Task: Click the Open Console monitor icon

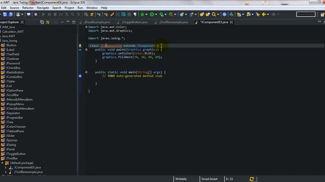Action: (28, 14)
